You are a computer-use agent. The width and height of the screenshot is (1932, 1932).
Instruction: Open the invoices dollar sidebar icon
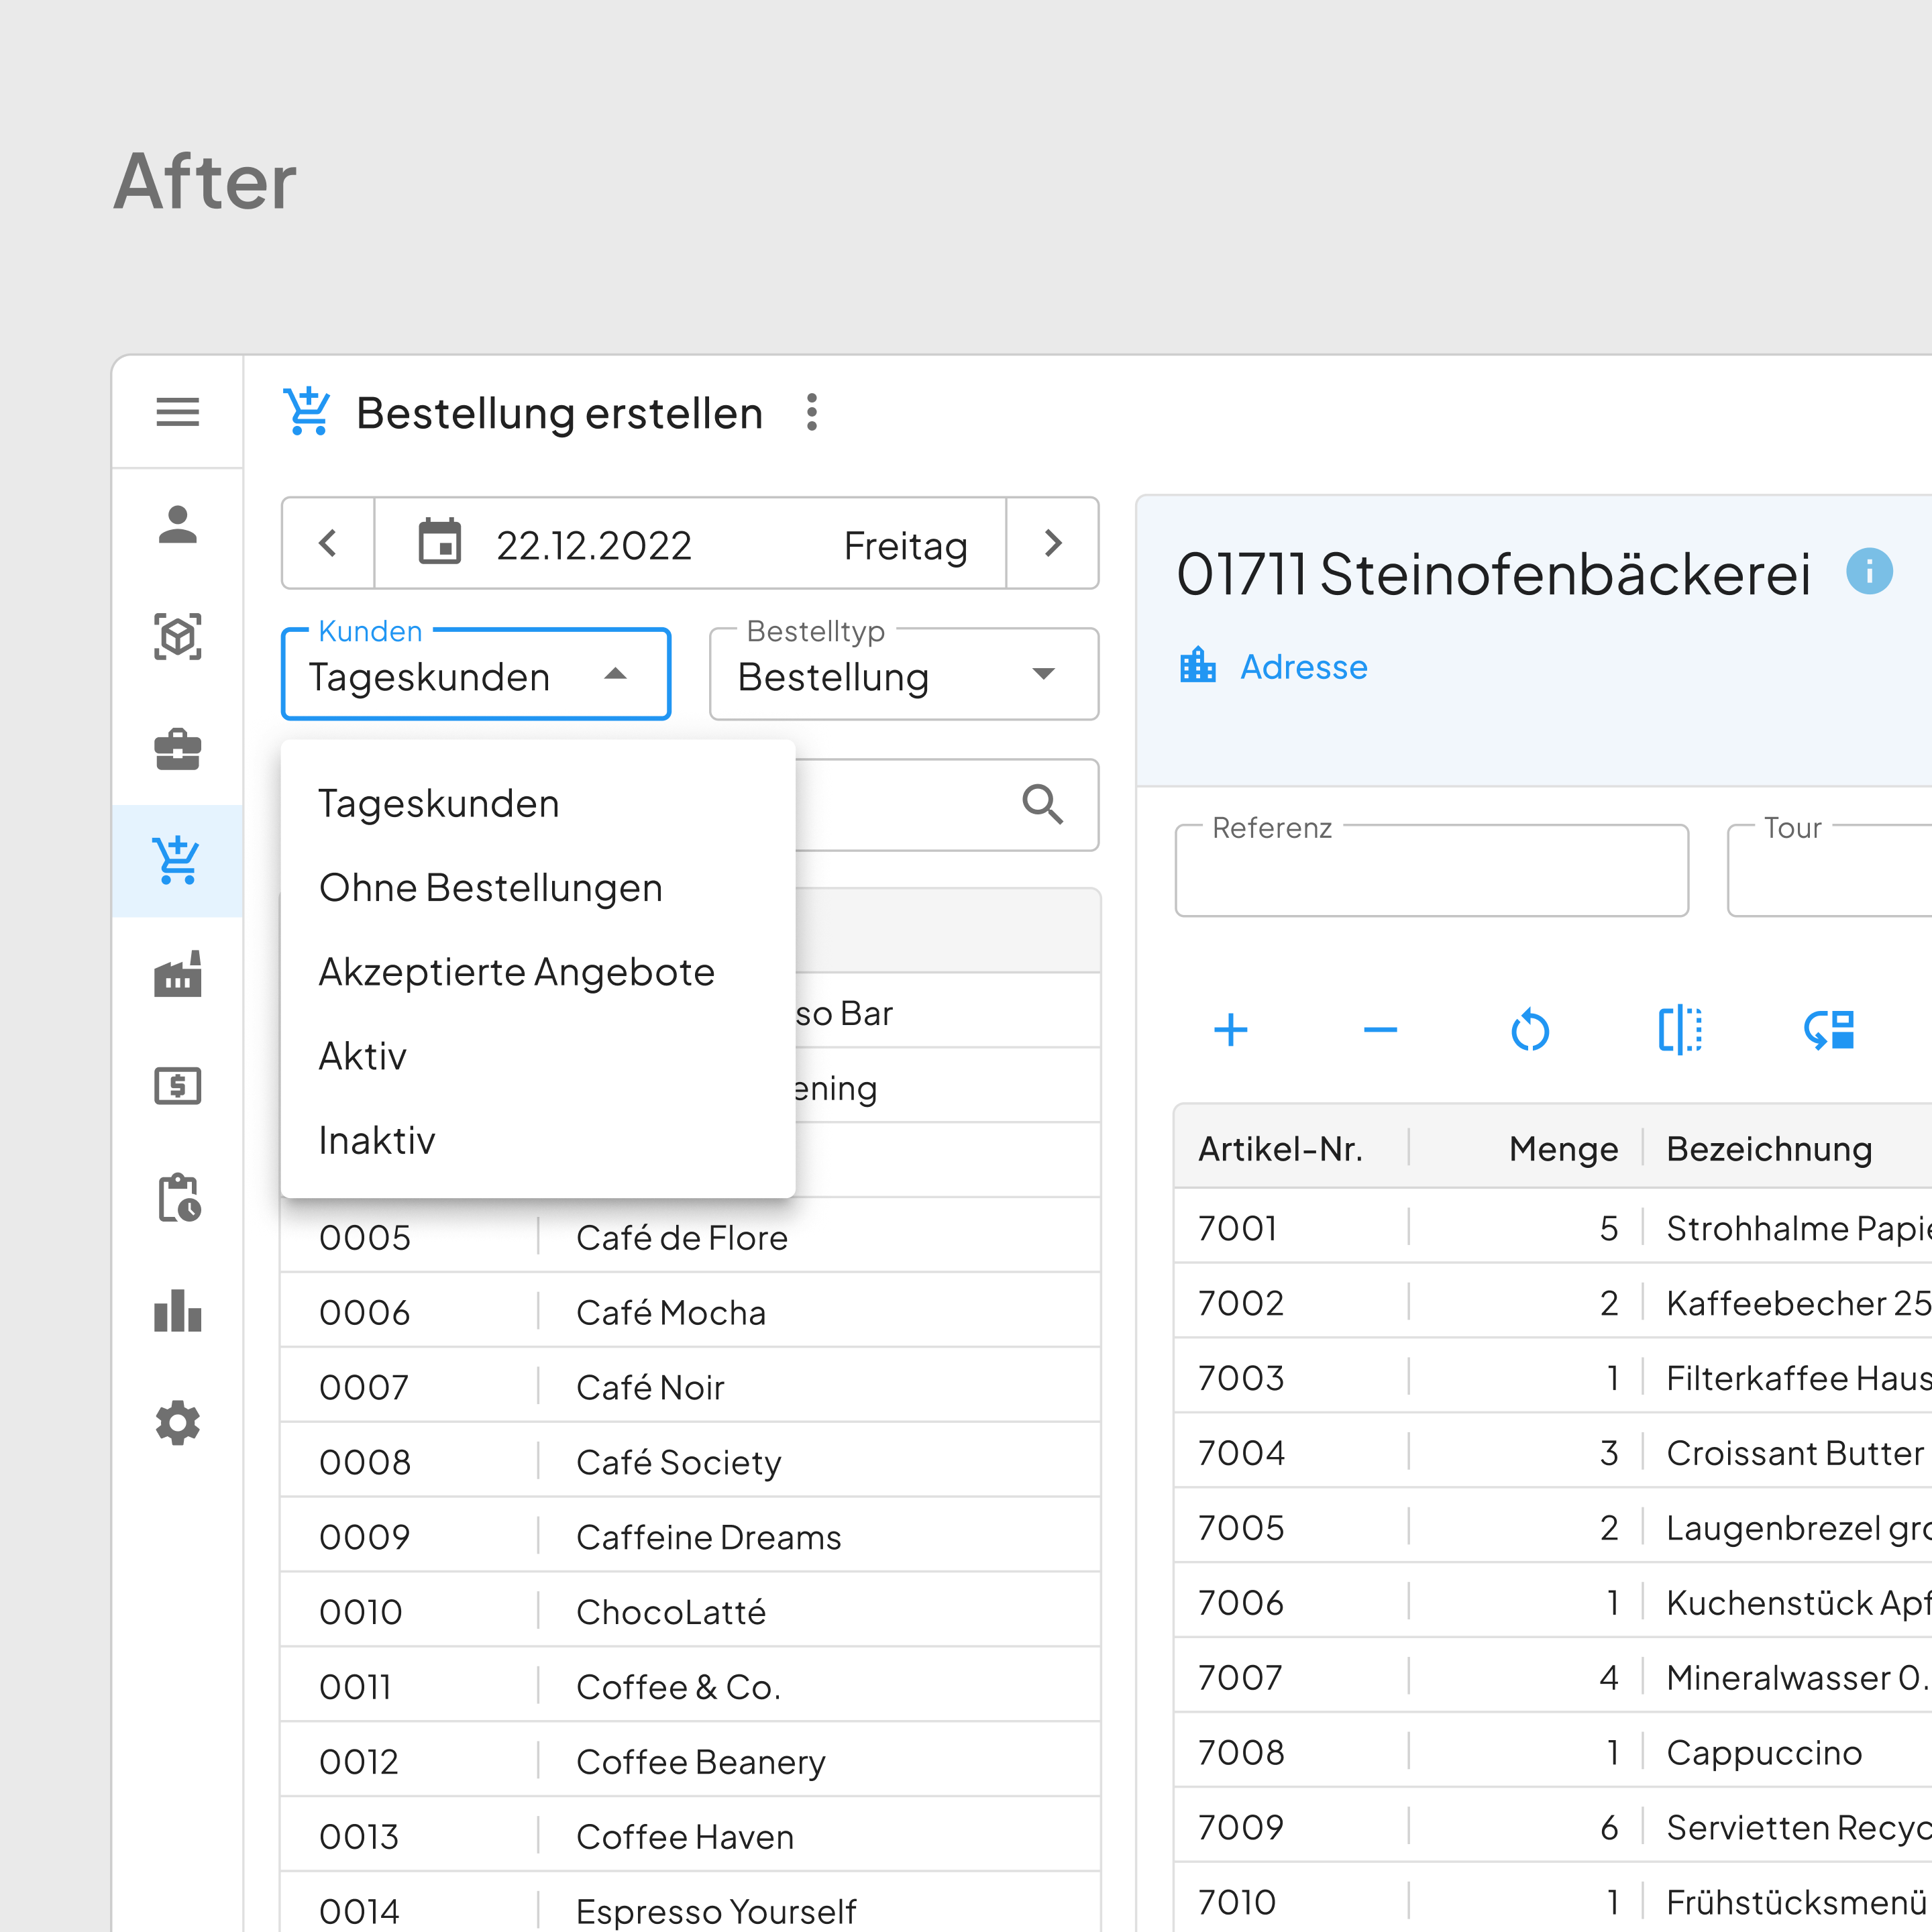pos(177,1086)
